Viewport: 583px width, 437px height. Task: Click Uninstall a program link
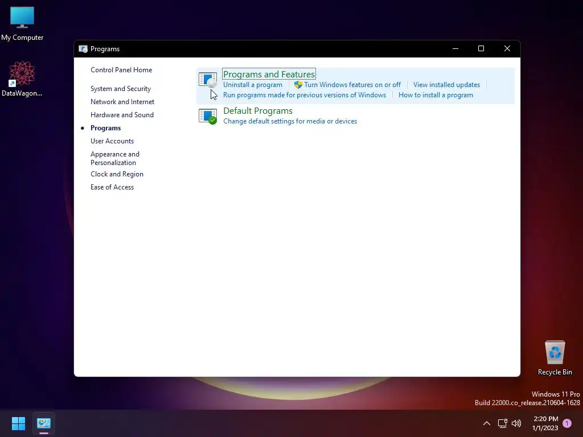coord(252,85)
